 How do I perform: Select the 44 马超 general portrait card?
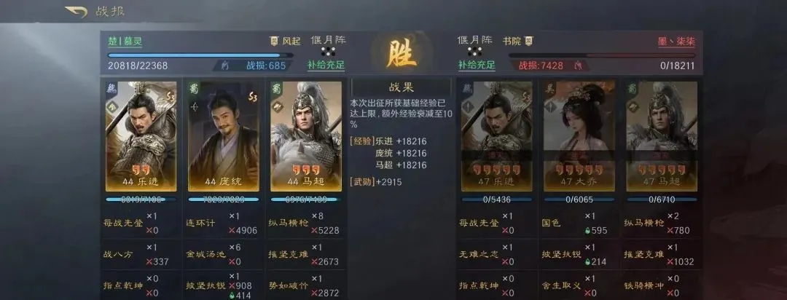tap(305, 136)
